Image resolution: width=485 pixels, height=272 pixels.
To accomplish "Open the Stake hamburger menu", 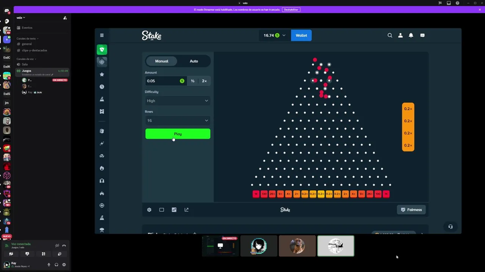I will [x=102, y=35].
